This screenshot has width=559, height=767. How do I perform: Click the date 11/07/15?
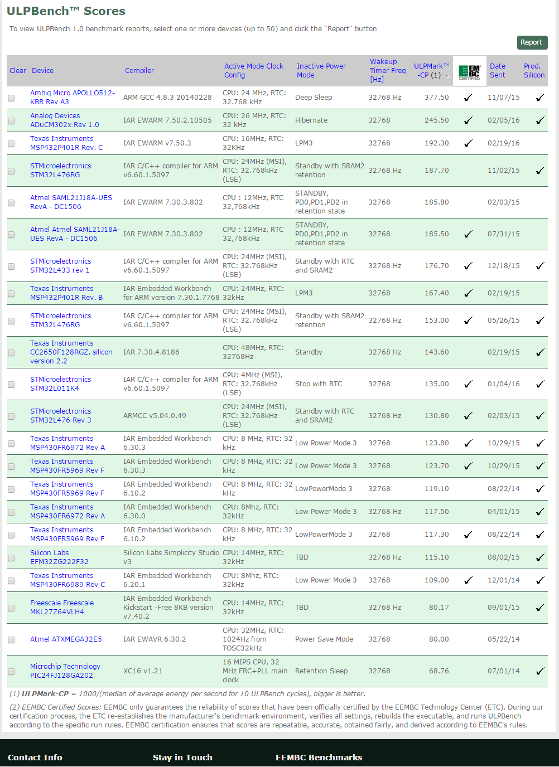(504, 98)
